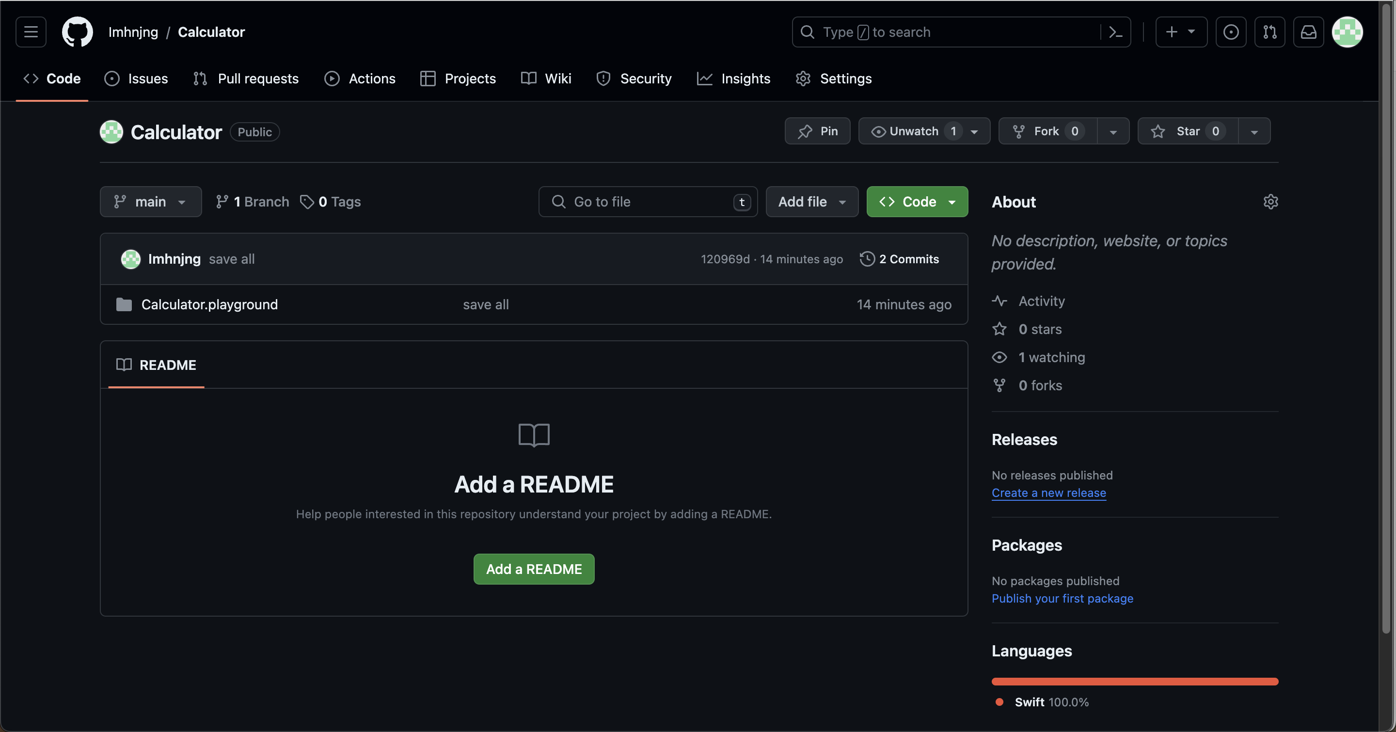Click the Calculator breadcrumb in header

[211, 32]
